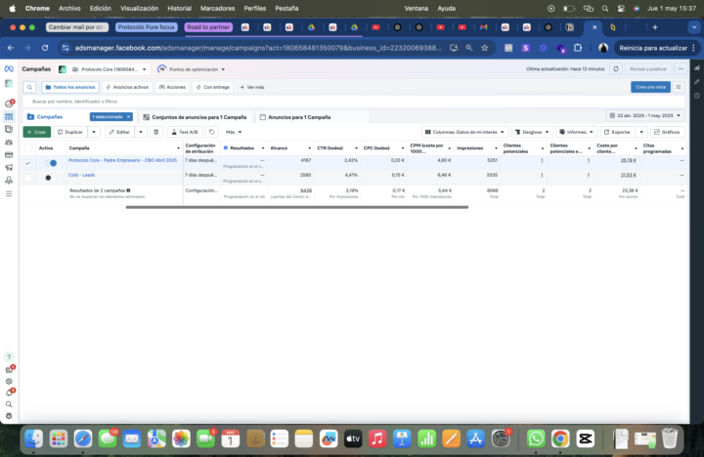Expand the all-tools hamburger menu in sidebar
Screen dimensions: 704x457
(x=9, y=193)
